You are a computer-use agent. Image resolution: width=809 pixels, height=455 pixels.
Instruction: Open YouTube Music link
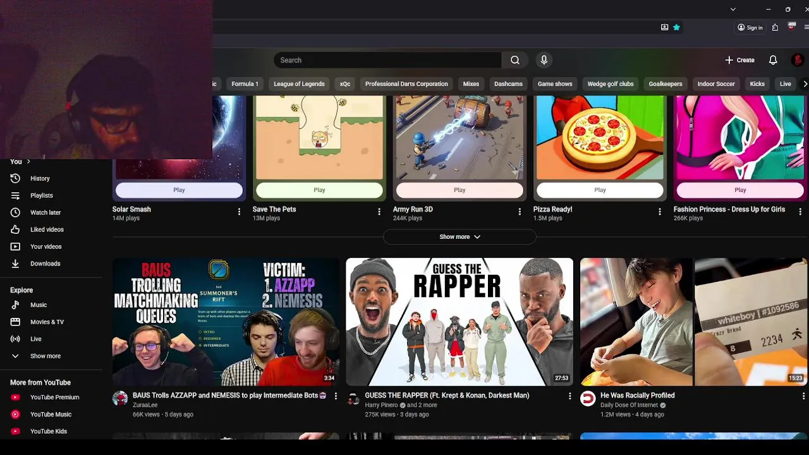tap(51, 415)
